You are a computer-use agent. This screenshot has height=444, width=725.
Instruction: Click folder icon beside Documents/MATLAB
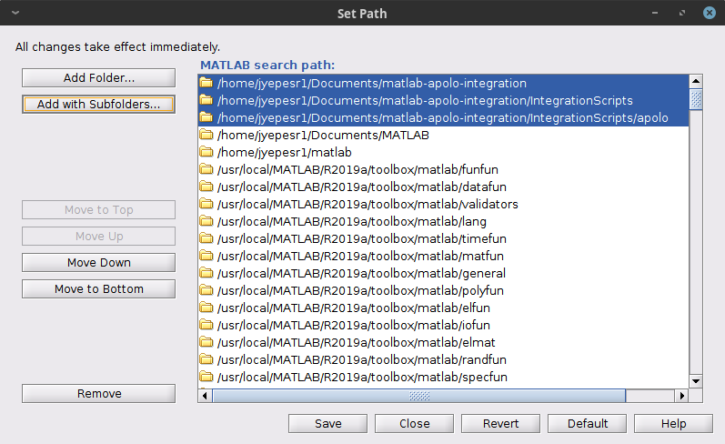206,135
